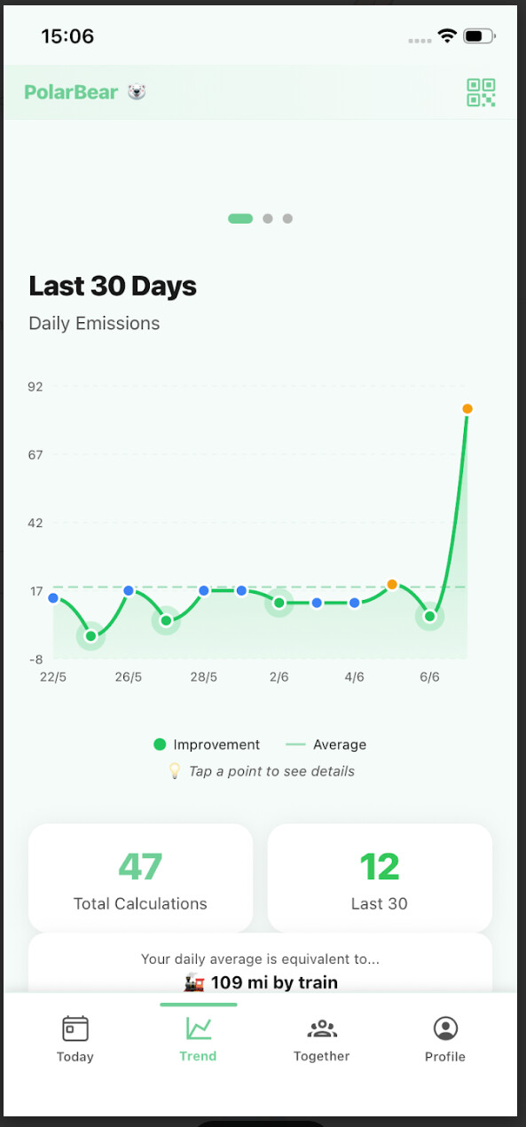Viewport: 526px width, 1127px height.
Task: Tap the green lowest point after 22/5
Action: 90,635
